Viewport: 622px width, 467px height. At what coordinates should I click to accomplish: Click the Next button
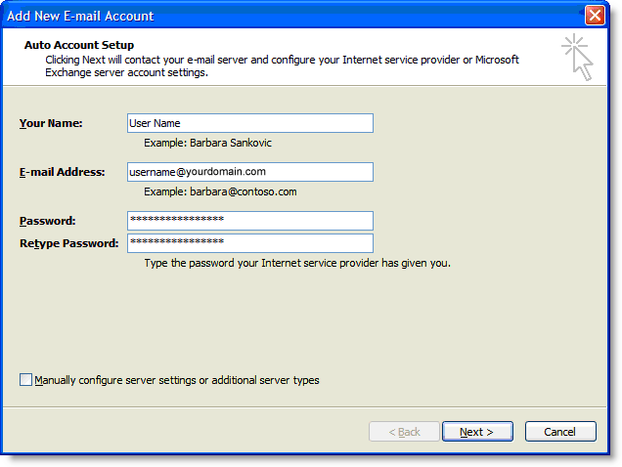pyautogui.click(x=477, y=432)
